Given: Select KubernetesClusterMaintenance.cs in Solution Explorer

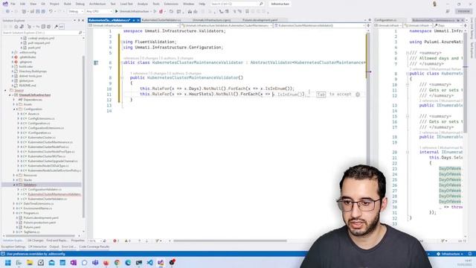Looking at the screenshot, I should (x=50, y=142).
